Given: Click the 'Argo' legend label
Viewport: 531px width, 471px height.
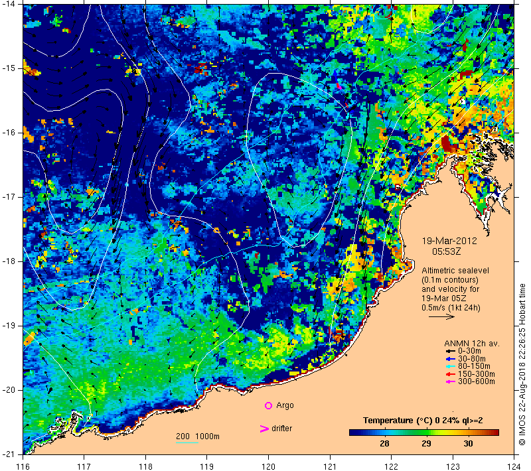Looking at the screenshot, I should pos(285,406).
